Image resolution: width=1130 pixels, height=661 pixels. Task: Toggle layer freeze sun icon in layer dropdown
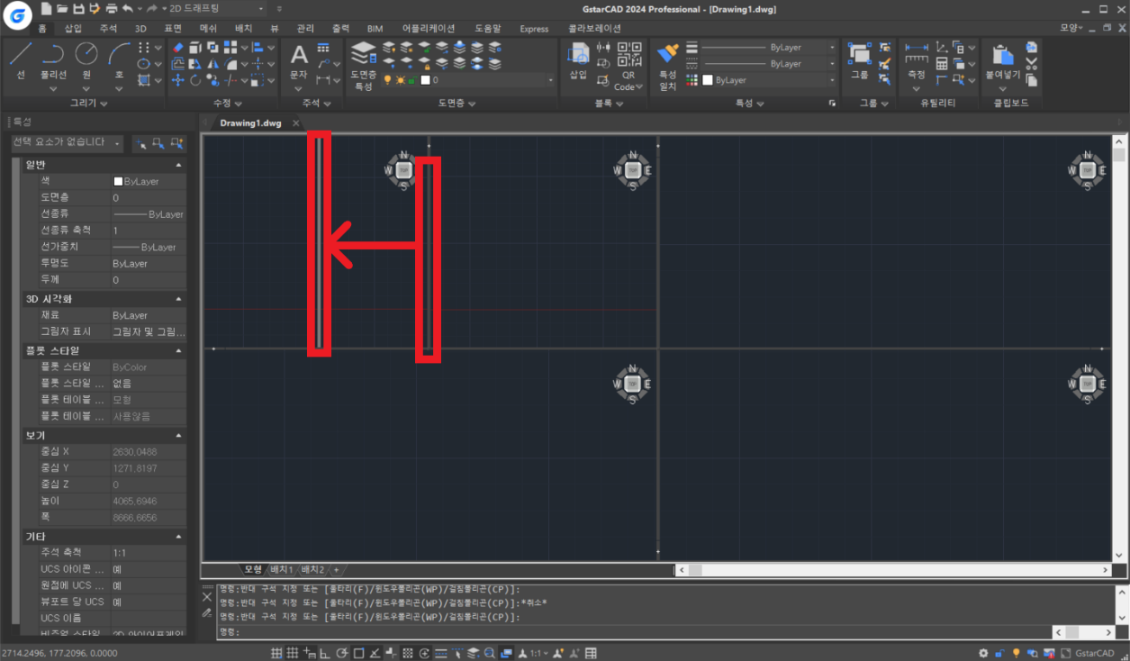(399, 80)
